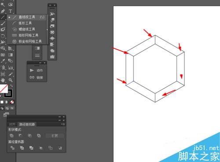Set paint type to Gradient

click(x=7, y=102)
